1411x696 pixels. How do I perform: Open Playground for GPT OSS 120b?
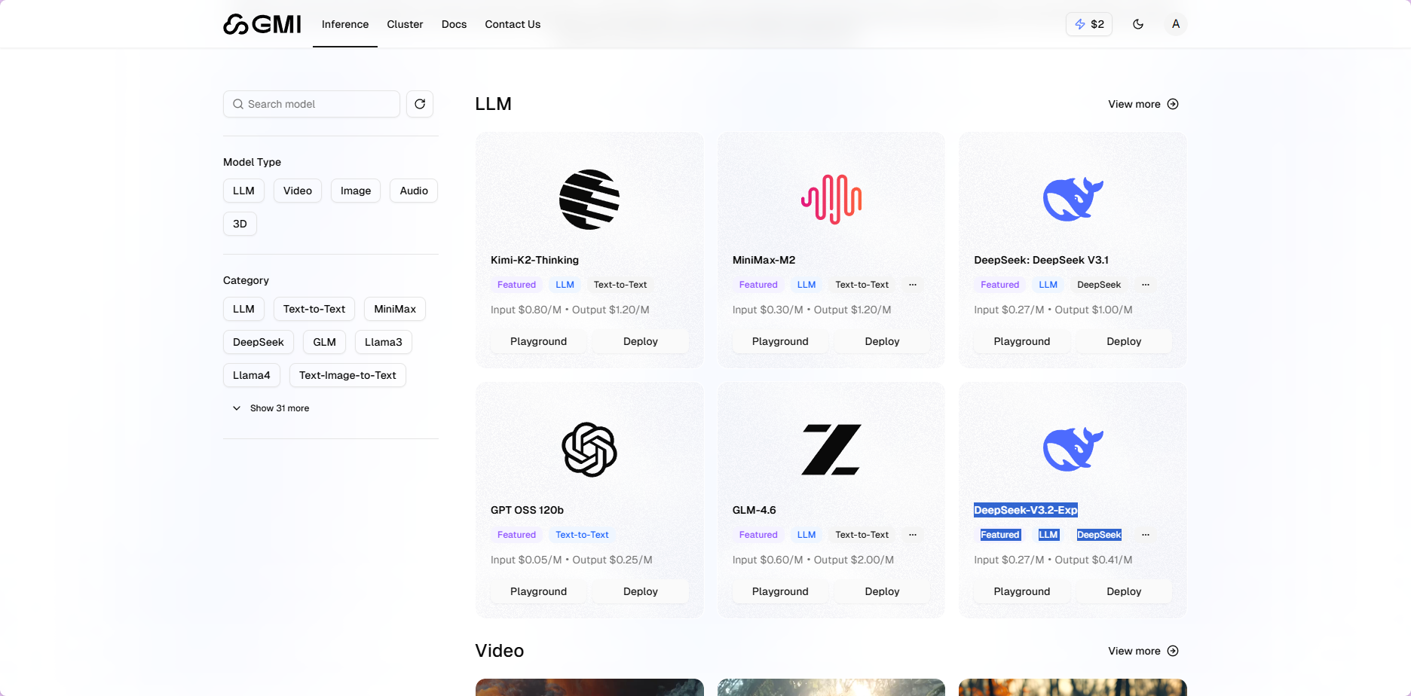point(538,591)
